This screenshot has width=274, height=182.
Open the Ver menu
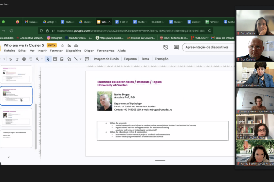click(x=32, y=51)
